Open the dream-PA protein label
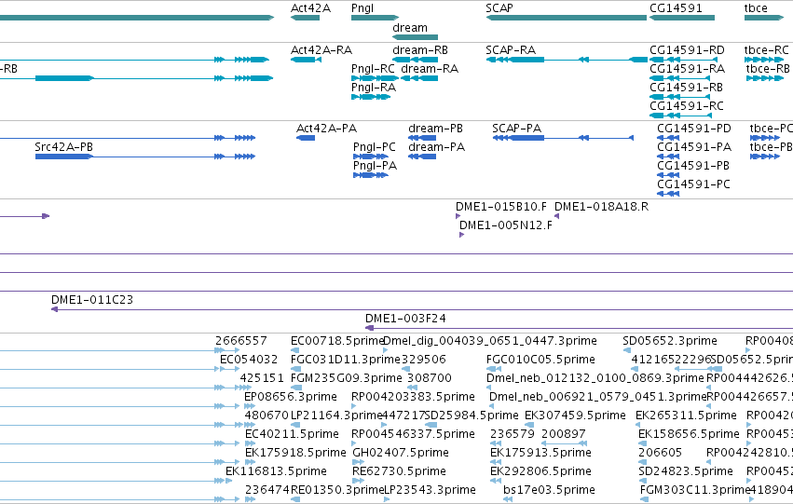Screen dimensions: 793x504 [436, 147]
